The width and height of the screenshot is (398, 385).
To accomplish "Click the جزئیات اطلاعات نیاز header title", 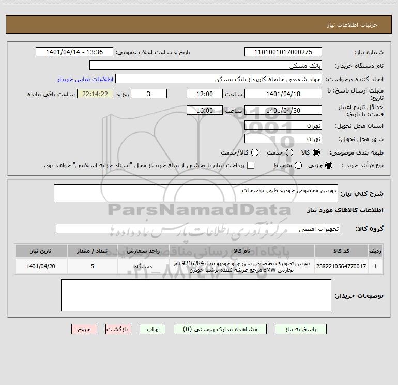I will click(x=353, y=25).
